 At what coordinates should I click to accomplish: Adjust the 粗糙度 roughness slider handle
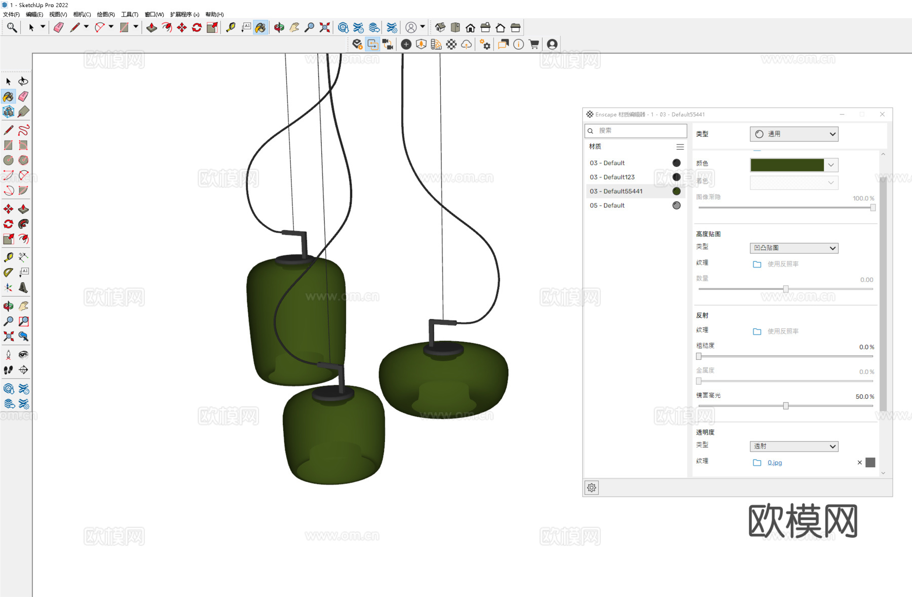[x=699, y=356]
